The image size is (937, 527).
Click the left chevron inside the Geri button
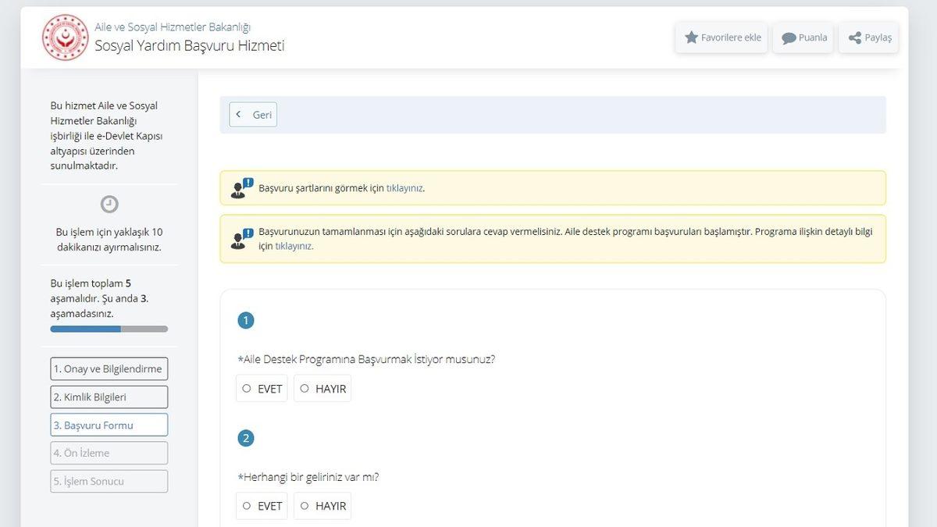point(238,114)
